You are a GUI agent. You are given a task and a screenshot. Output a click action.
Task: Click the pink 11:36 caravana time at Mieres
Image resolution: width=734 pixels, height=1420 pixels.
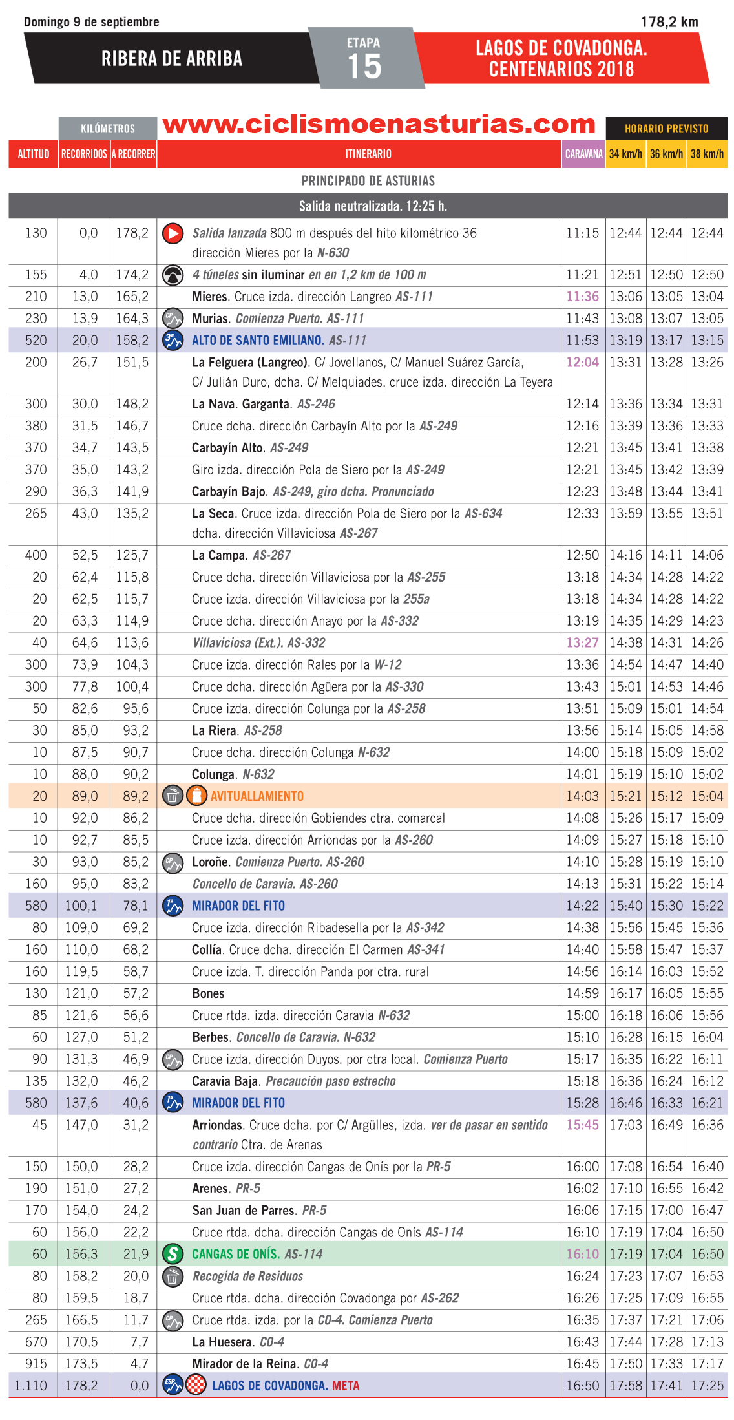(582, 297)
